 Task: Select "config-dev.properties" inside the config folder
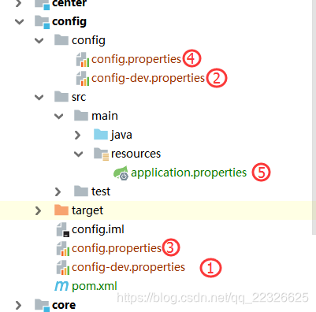(148, 79)
